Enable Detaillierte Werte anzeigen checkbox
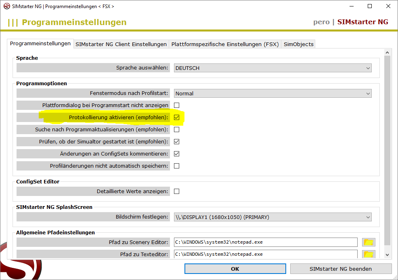398x280 pixels. pos(177,192)
